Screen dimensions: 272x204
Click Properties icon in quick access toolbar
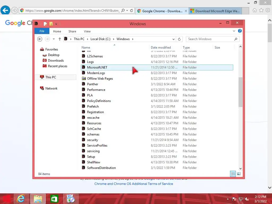(x=45, y=24)
